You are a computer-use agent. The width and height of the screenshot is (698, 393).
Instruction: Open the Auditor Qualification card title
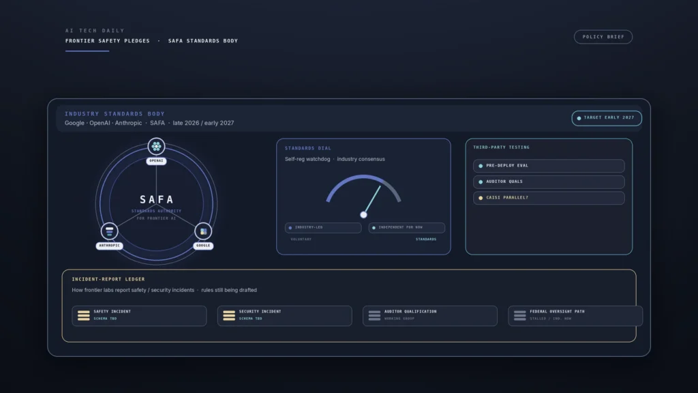[410, 311]
